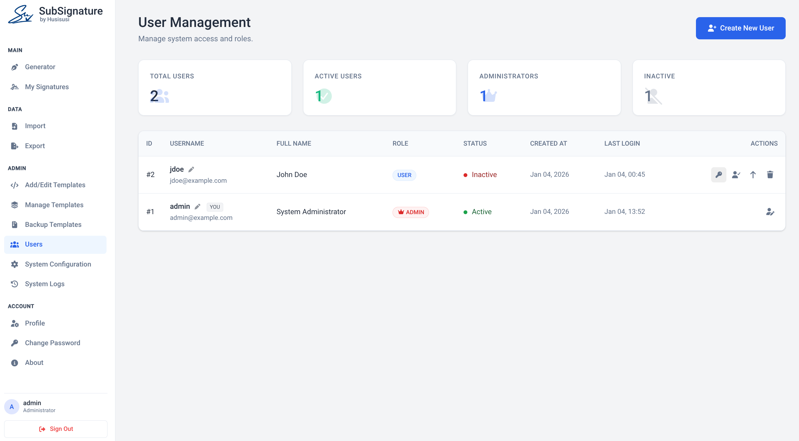This screenshot has height=441, width=799.
Task: Delete John Doe via the trash icon
Action: [770, 174]
